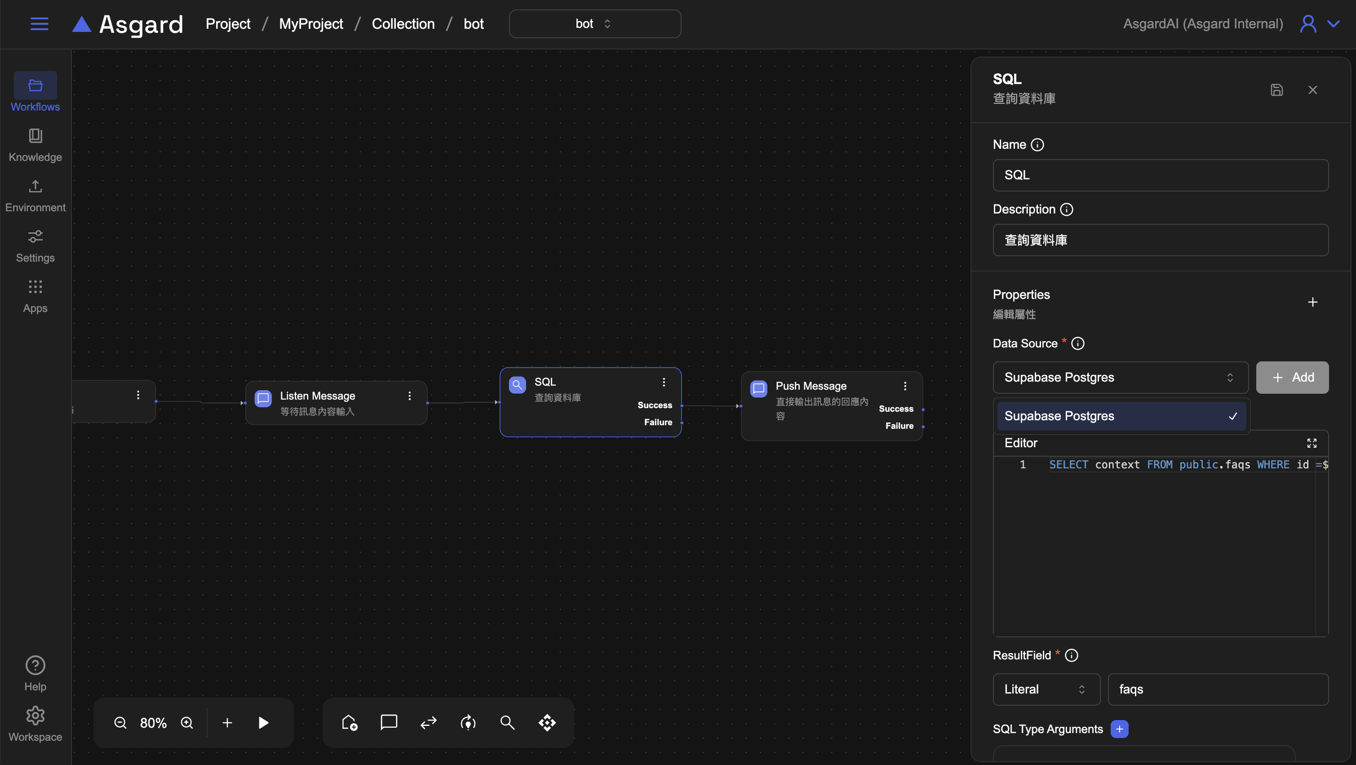Open the hamburger menu
The height and width of the screenshot is (765, 1356).
[40, 24]
